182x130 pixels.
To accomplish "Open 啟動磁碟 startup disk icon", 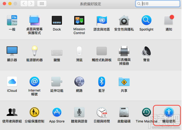I will pos(124,112).
